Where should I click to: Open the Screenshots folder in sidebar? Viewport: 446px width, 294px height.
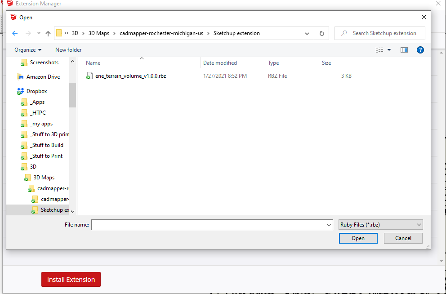[x=44, y=62]
